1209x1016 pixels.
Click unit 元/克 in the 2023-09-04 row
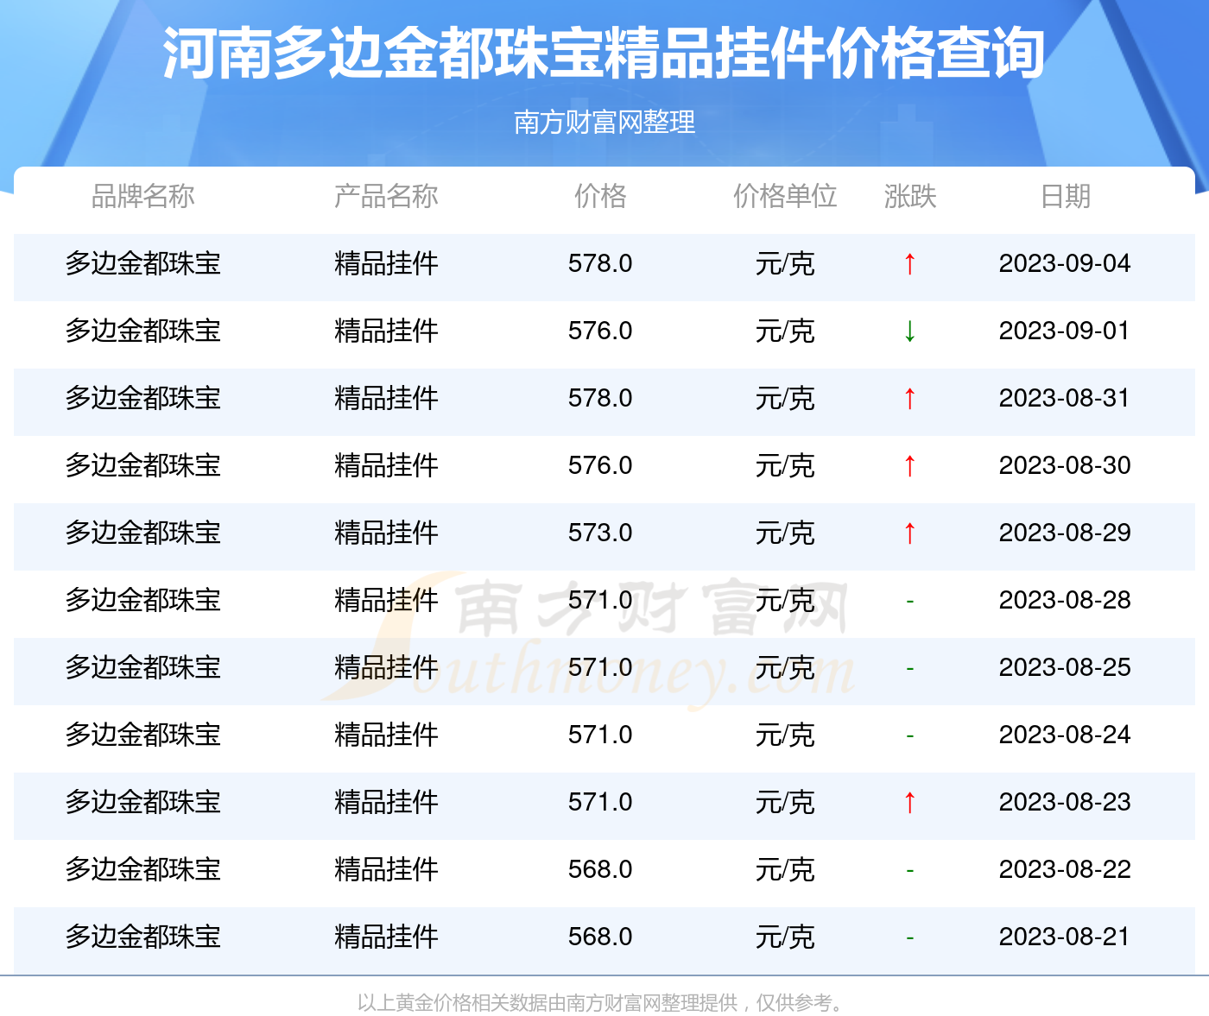[x=785, y=263]
